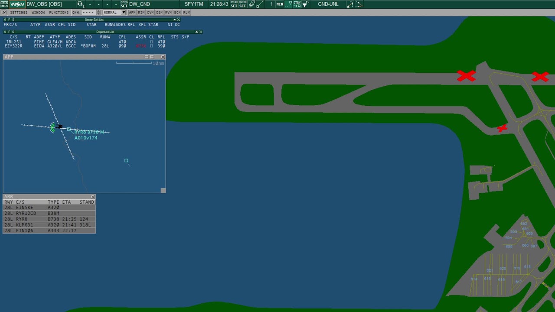Click the QNH spinner arrows
The image size is (555, 312).
point(98,13)
